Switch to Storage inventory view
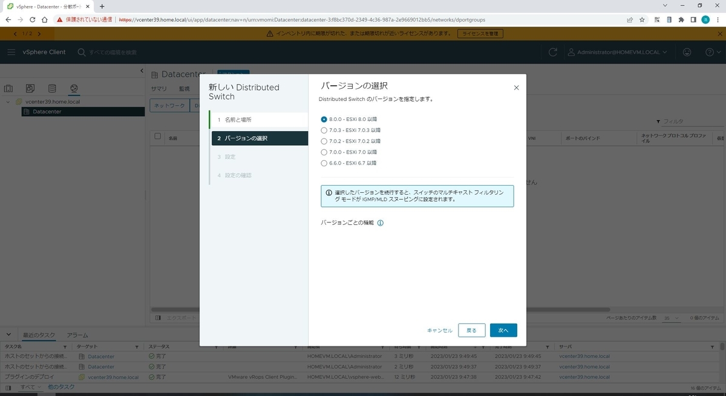726x396 pixels. tap(52, 88)
